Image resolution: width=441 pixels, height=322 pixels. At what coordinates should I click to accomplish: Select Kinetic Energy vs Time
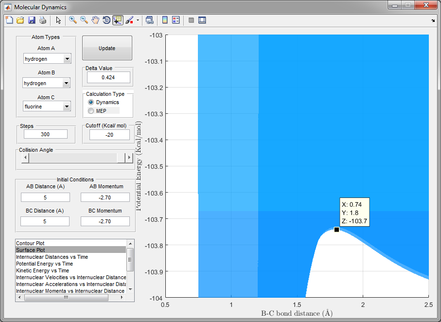tap(71, 270)
